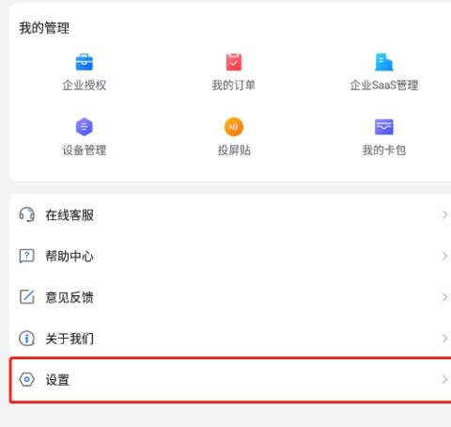The height and width of the screenshot is (427, 451).
Task: Click the headset icon for 在线客服
Action: pos(27,214)
